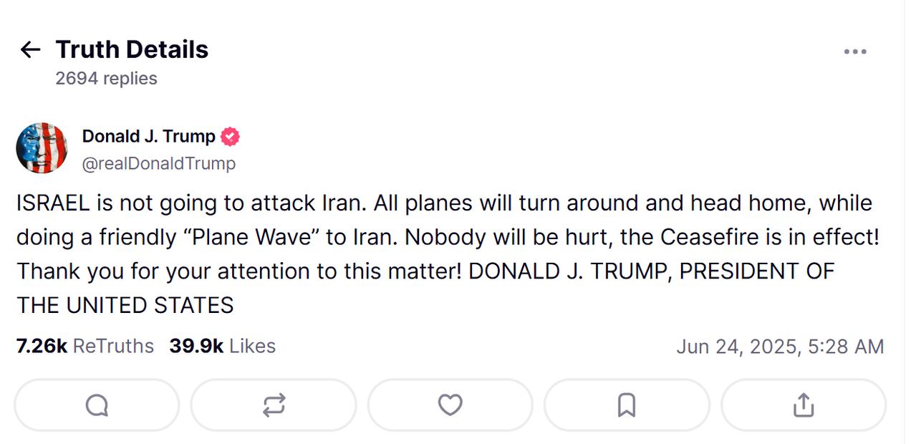Open Donald J. Trump's profile avatar

click(42, 148)
